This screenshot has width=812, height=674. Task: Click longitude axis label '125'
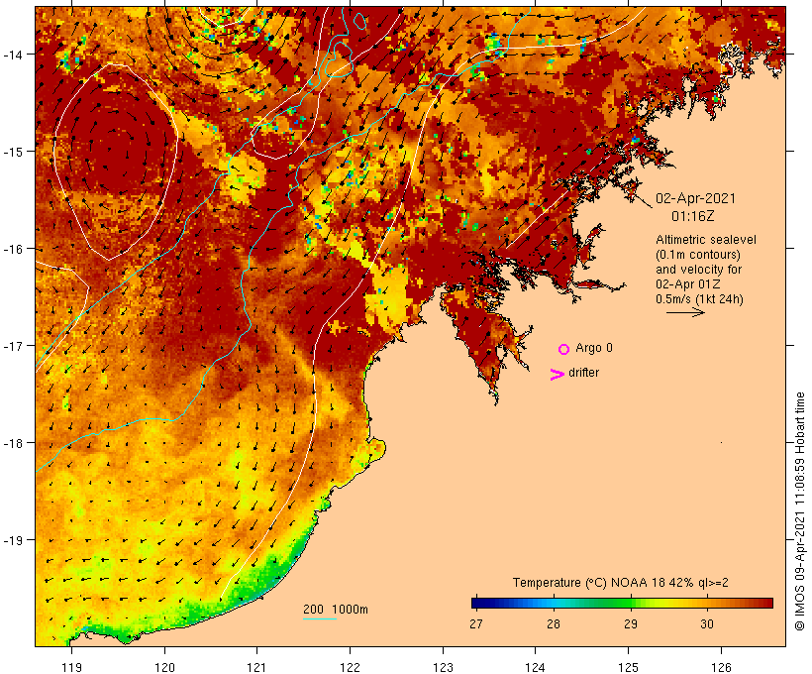pos(628,667)
